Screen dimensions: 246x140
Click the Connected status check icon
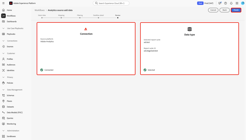coord(42,70)
